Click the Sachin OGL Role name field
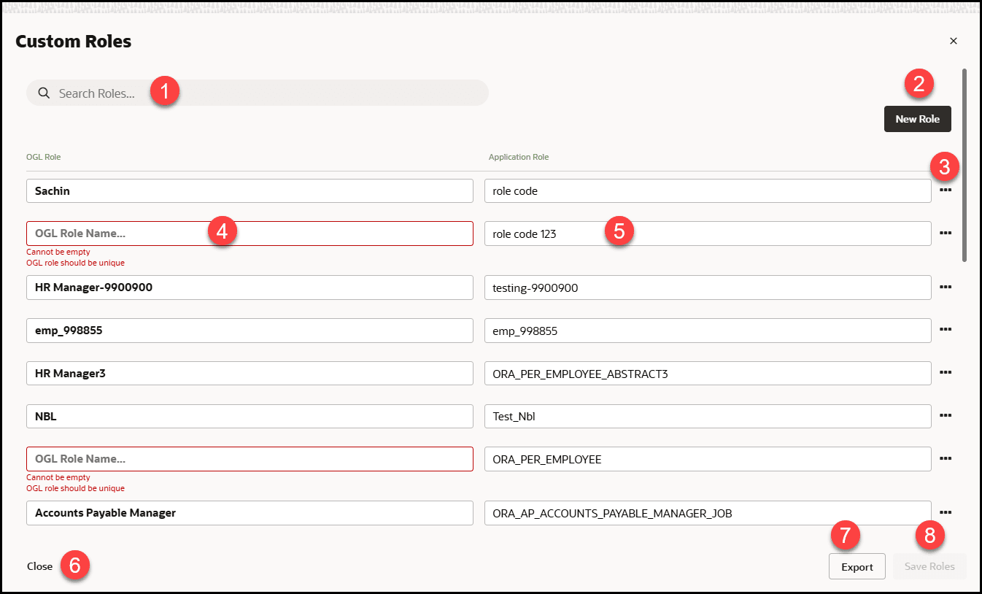982x594 pixels. tap(250, 190)
